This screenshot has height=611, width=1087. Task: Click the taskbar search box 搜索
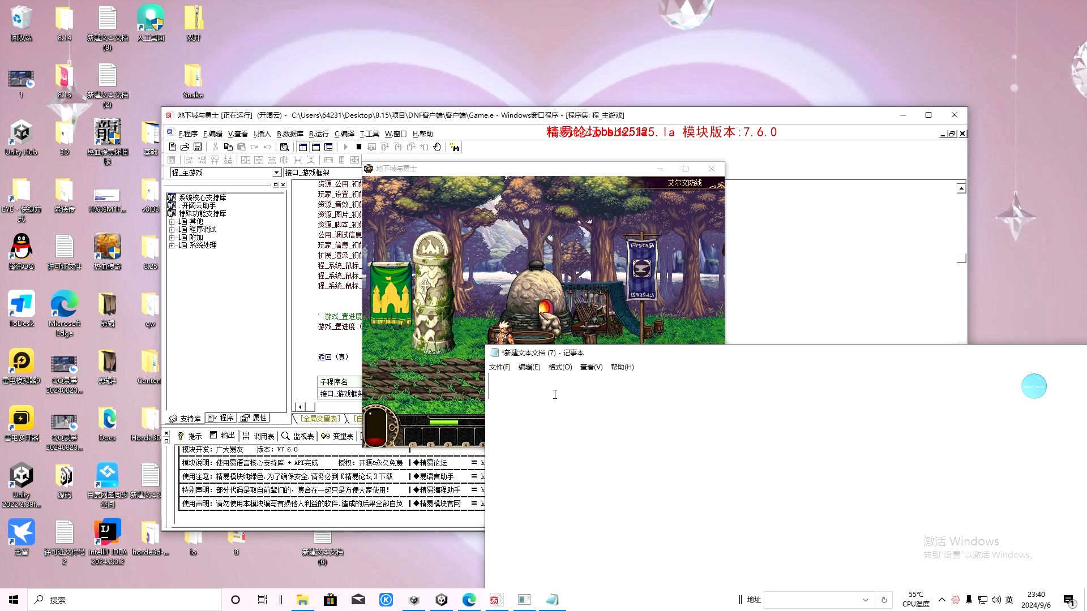point(125,600)
